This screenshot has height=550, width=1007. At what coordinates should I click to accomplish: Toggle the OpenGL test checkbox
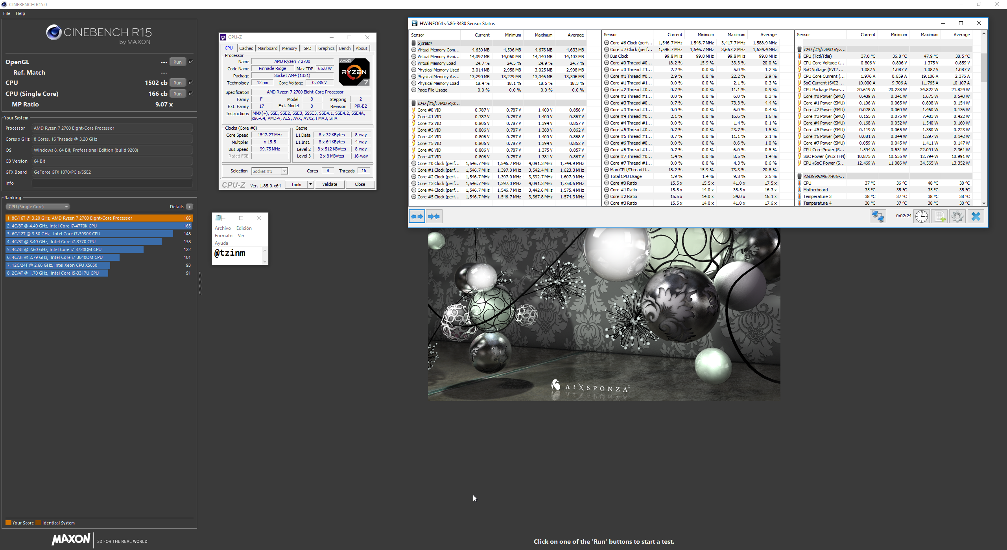(x=191, y=62)
